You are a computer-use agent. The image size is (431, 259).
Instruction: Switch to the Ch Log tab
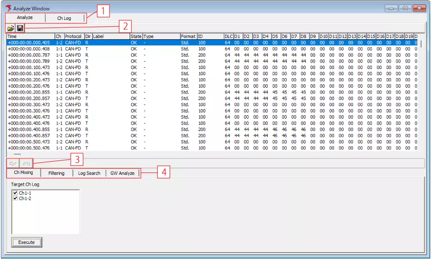[x=65, y=18]
